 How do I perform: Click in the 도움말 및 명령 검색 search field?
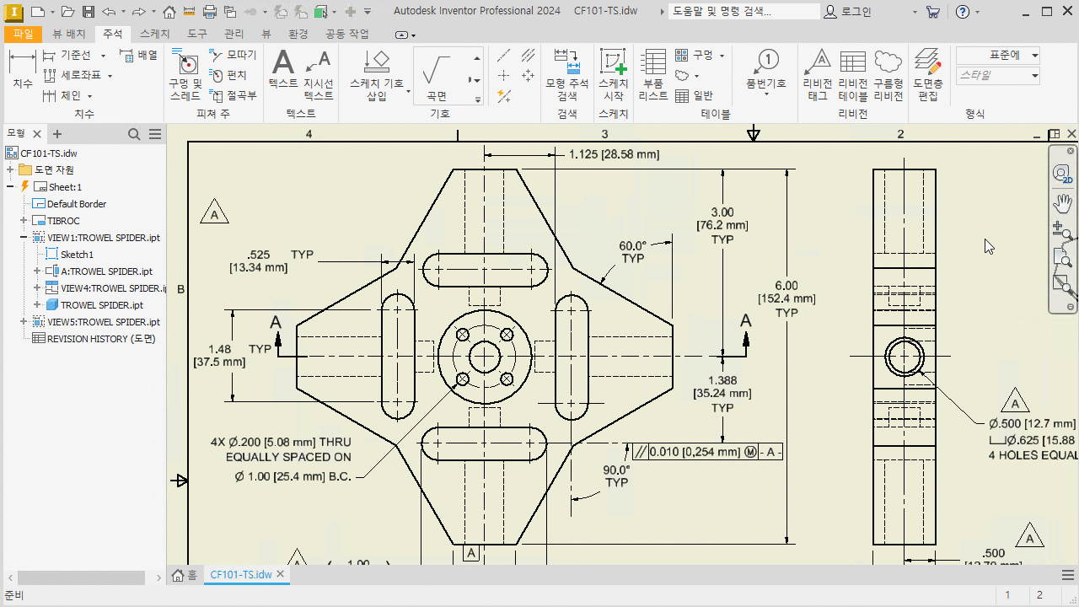(x=743, y=12)
